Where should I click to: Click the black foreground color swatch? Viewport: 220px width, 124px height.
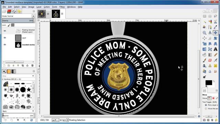click(x=209, y=83)
